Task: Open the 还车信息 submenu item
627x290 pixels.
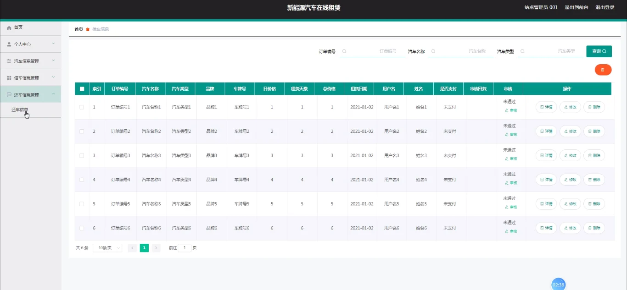Action: [x=30, y=110]
